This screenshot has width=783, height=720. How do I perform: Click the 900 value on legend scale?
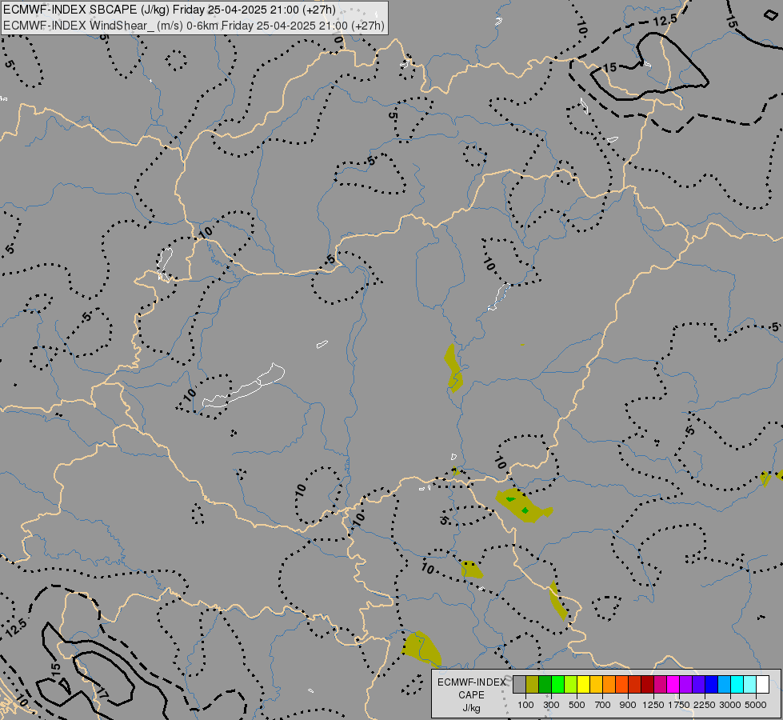point(628,705)
